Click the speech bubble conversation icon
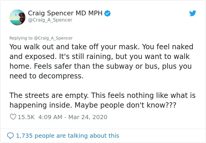 pyautogui.click(x=10, y=136)
